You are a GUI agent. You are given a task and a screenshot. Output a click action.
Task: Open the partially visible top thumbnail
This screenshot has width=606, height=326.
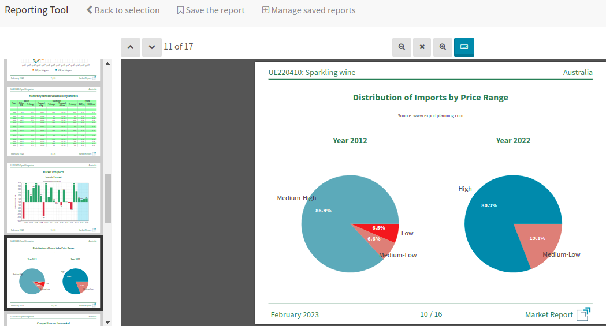point(53,70)
